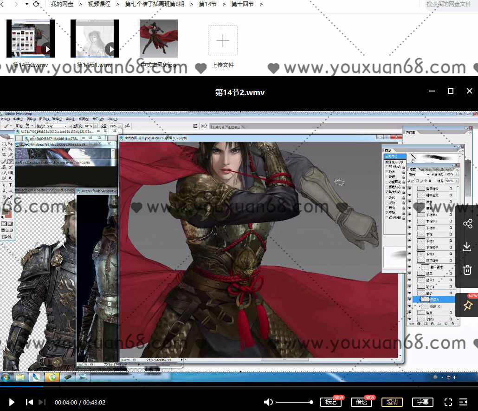Image resolution: width=478 pixels, height=411 pixels.
Task: Click the 标记 mark button
Action: 331,402
